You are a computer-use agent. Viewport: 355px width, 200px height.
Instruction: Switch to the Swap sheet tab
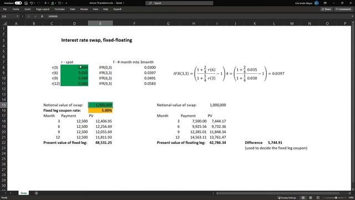pyautogui.click(x=23, y=193)
